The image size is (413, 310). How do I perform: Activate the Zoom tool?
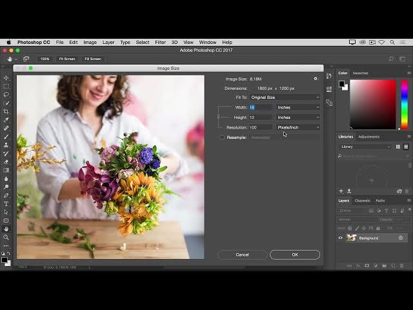click(x=6, y=237)
